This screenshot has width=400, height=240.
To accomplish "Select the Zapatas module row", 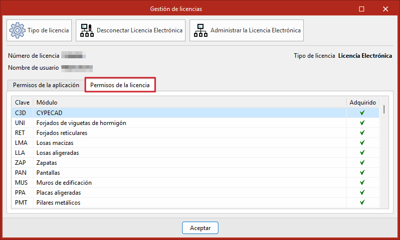I will point(196,162).
